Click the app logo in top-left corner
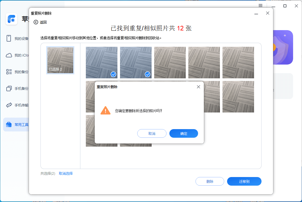This screenshot has height=202, width=302. point(11,19)
